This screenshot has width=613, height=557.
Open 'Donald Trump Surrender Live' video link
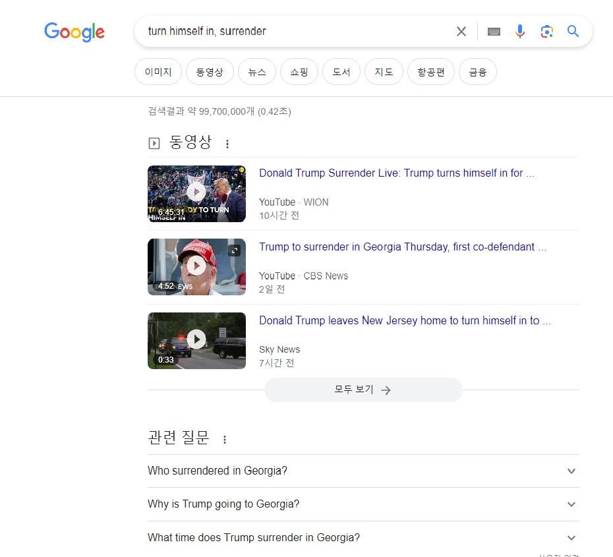pyautogui.click(x=396, y=173)
